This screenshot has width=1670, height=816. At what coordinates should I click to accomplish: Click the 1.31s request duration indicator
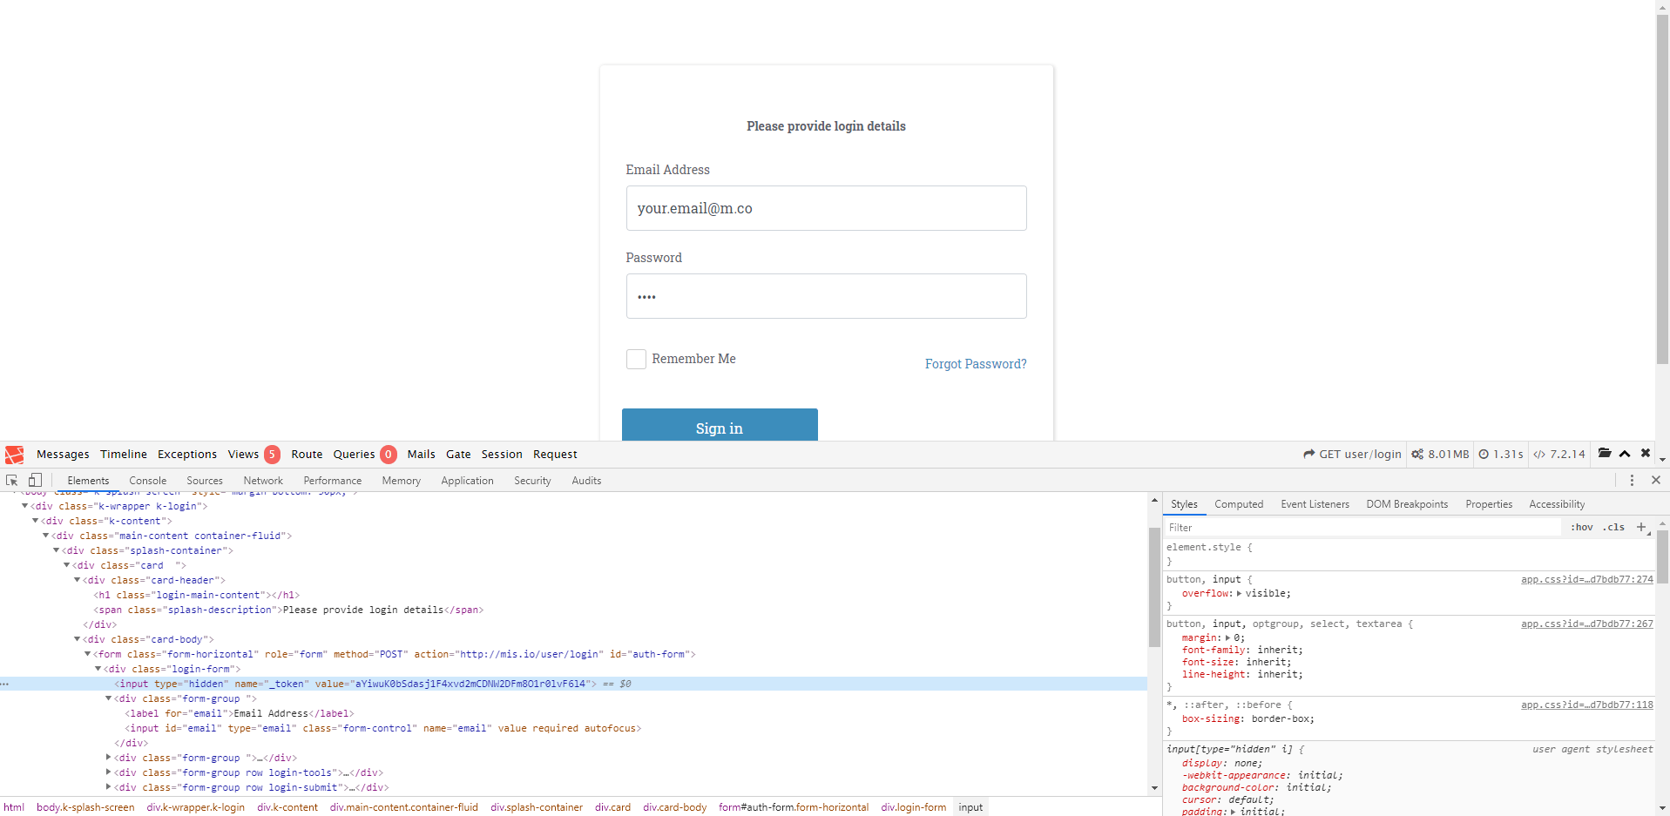[1501, 454]
